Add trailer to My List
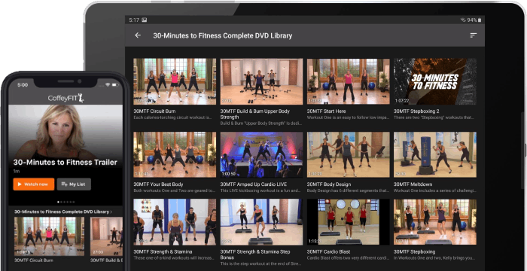 click(x=74, y=184)
